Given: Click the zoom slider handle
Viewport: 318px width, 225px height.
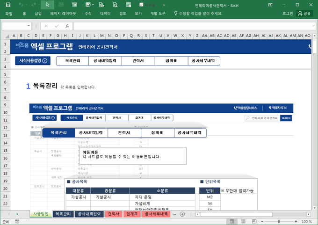Looking at the screenshot, I should click(279, 222).
